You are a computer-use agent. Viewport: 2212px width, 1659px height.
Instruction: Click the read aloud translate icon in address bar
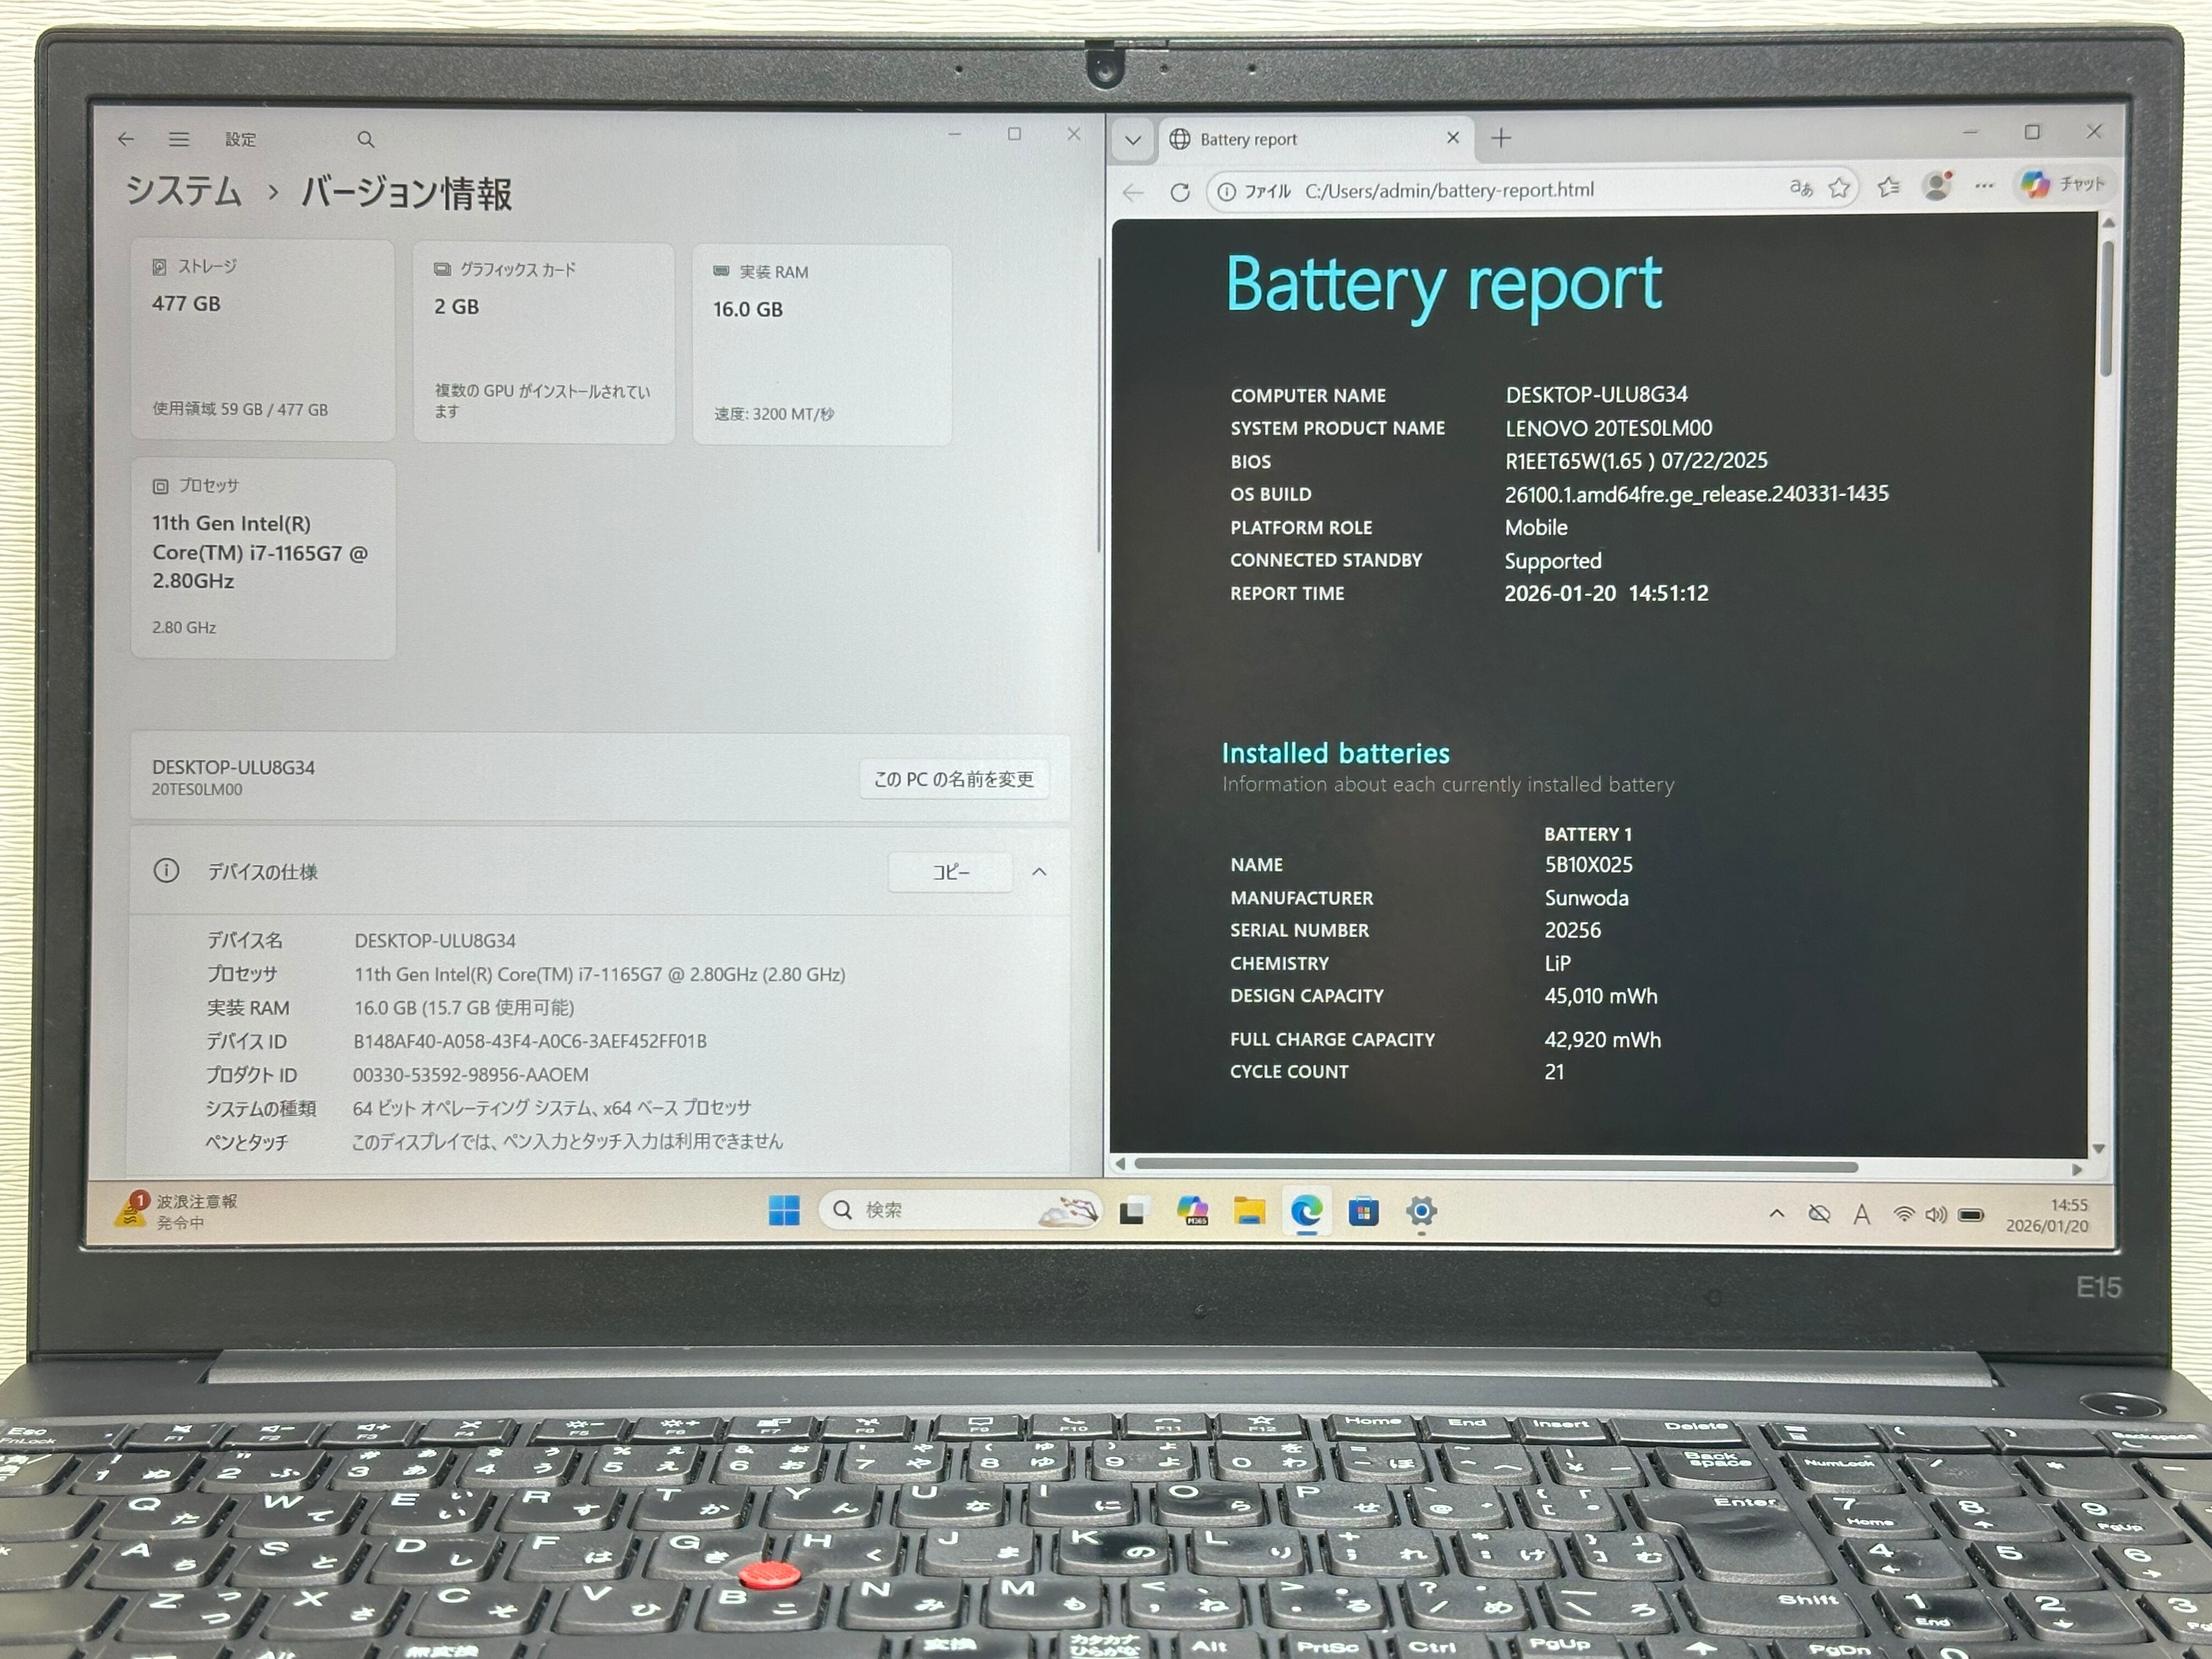(1800, 188)
